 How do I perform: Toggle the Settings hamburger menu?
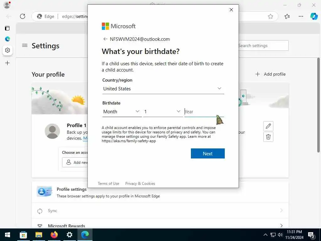pos(25,46)
